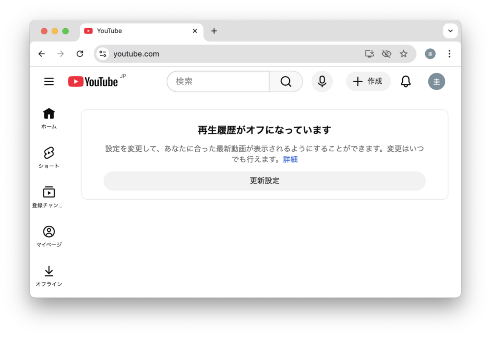Open Chrome's three-dot menu

pos(449,54)
